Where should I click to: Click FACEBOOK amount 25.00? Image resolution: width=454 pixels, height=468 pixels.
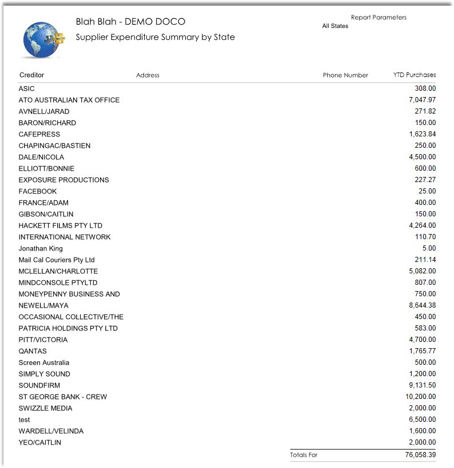pos(427,191)
